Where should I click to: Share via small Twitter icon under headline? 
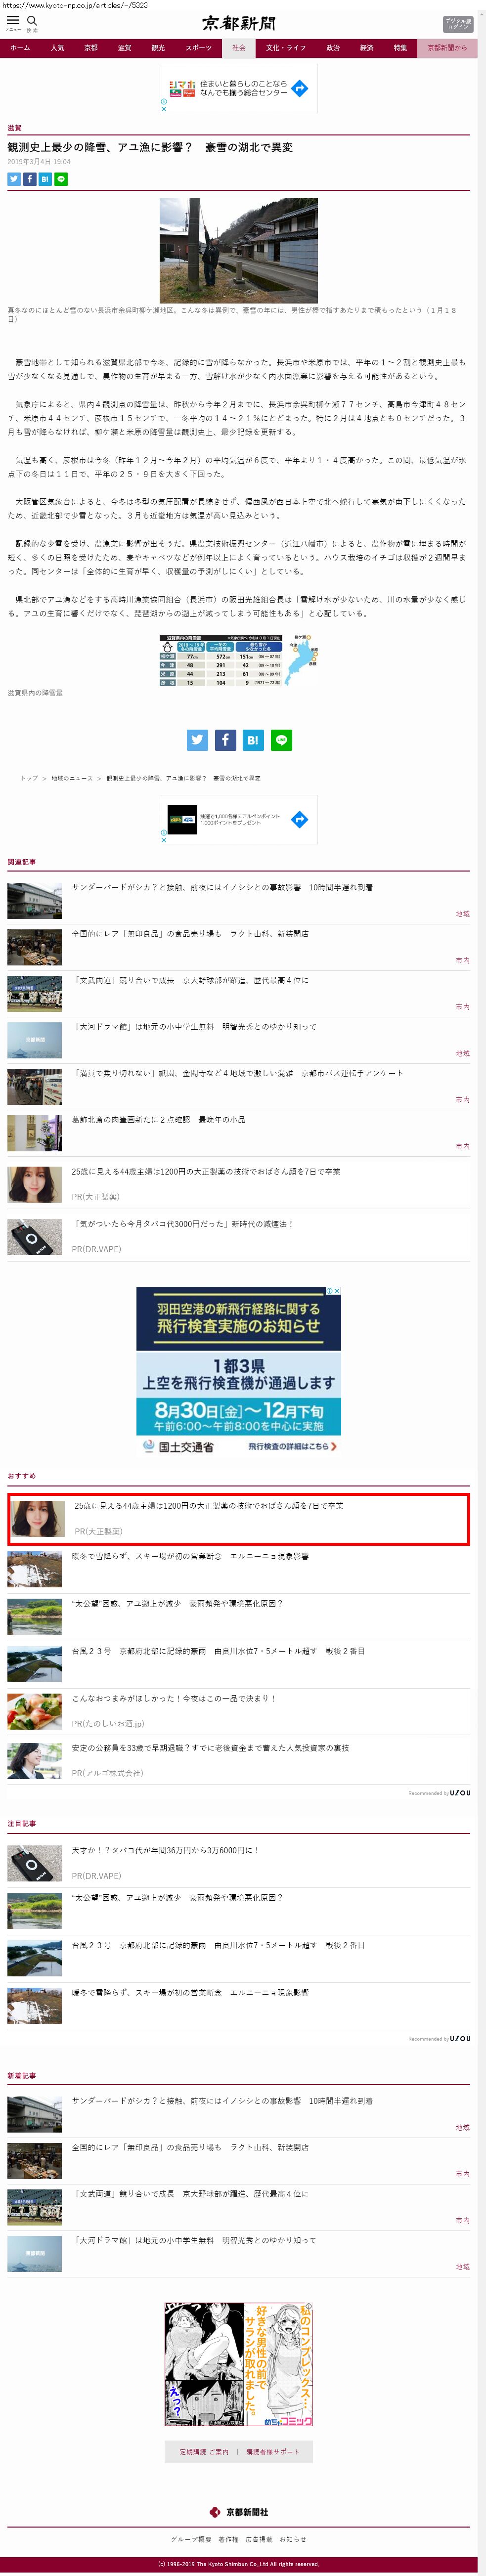(x=14, y=179)
